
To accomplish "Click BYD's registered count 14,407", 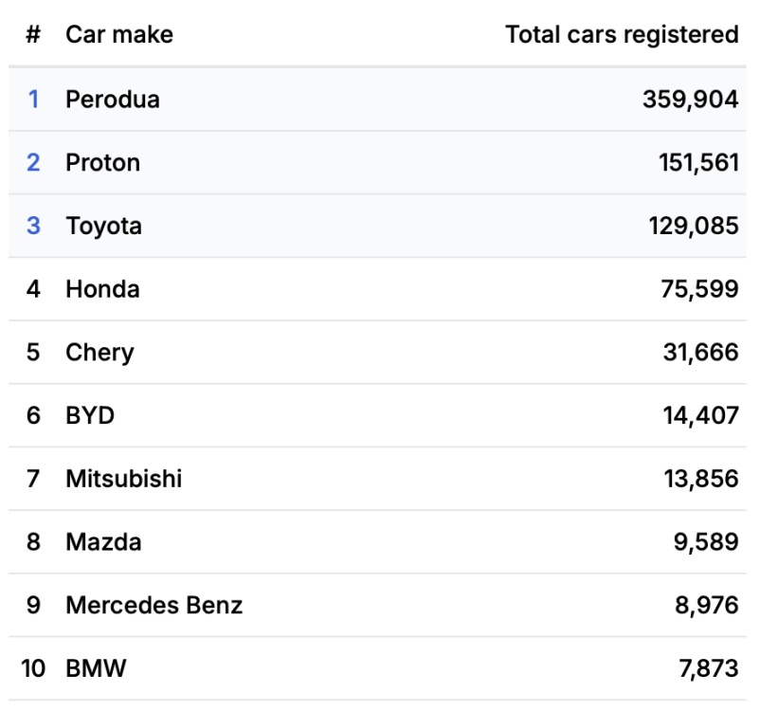I will coord(699,415).
